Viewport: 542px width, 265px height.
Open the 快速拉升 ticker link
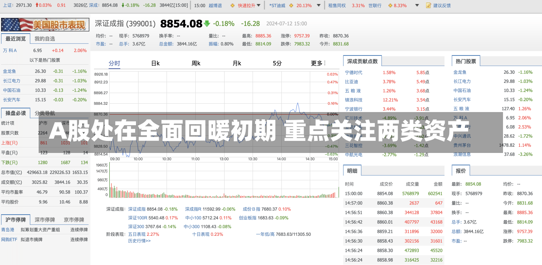pos(247,5)
